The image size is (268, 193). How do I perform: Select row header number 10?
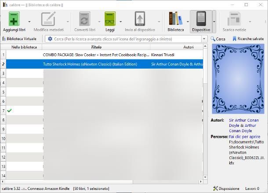pos(3,138)
